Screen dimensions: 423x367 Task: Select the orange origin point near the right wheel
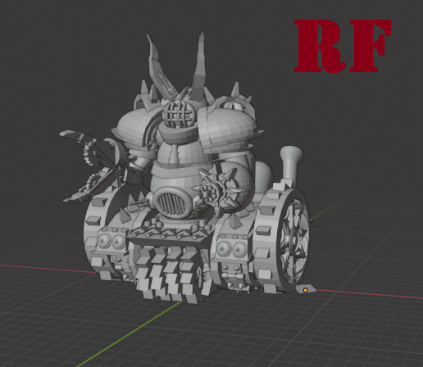click(x=306, y=290)
